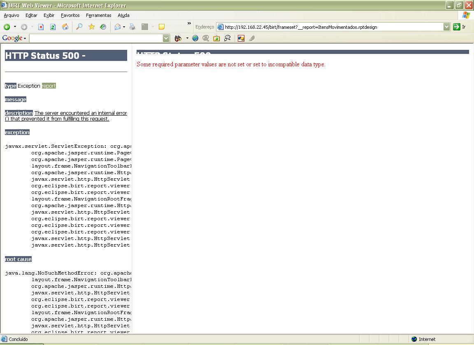Click the green Ir go button

[460, 27]
